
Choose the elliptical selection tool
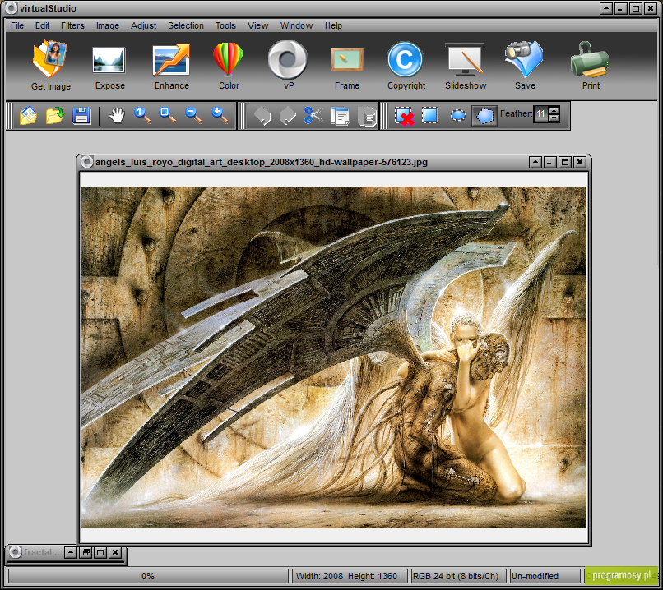[x=458, y=115]
